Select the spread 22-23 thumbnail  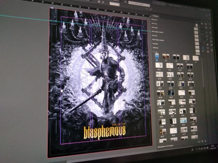coord(181,75)
